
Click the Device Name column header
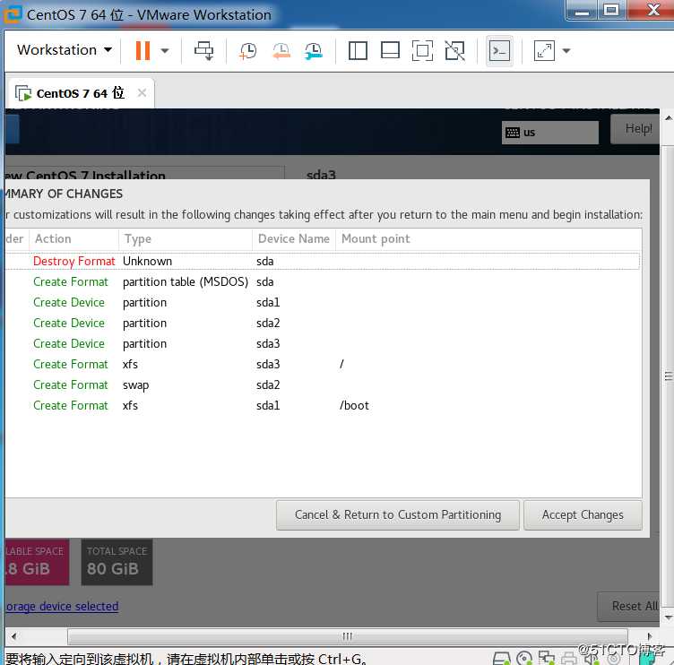(294, 238)
